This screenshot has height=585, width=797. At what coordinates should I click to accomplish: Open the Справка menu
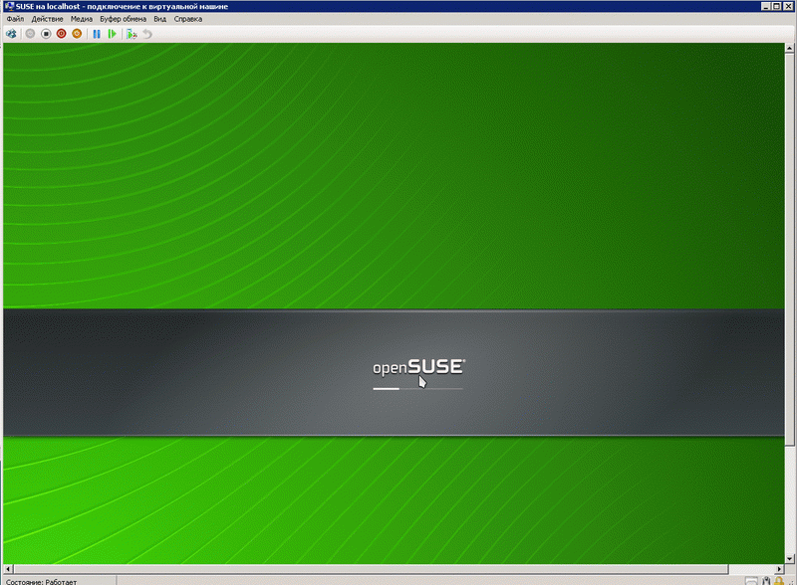click(x=188, y=19)
